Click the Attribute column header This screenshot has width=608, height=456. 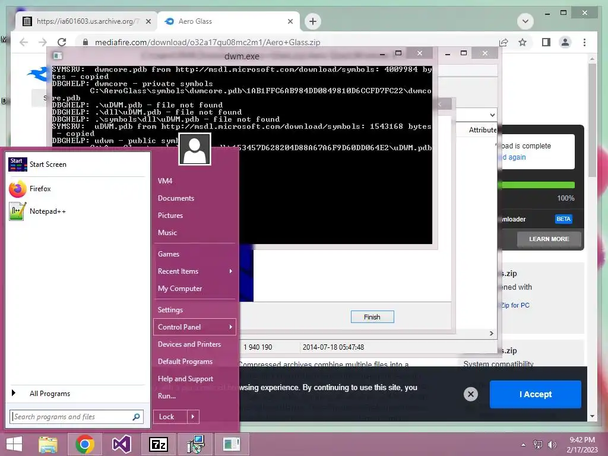(x=482, y=130)
